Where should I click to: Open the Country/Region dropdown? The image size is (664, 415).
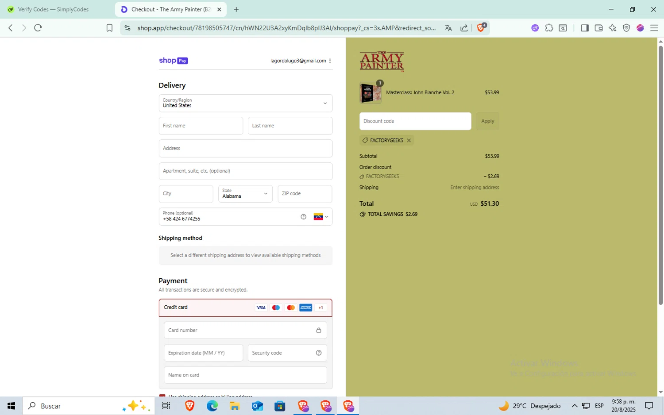246,103
